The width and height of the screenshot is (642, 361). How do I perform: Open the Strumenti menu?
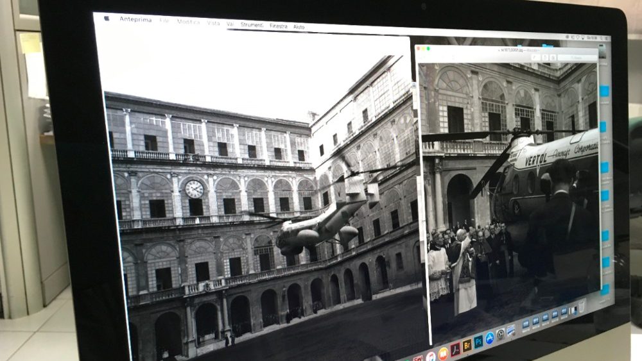tap(252, 24)
